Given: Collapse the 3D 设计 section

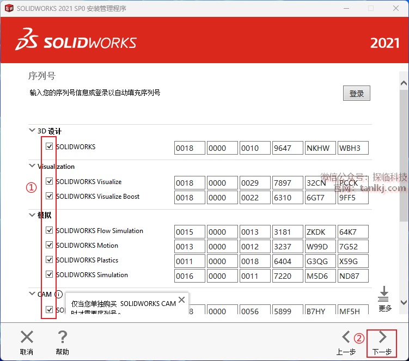Looking at the screenshot, I should pyautogui.click(x=32, y=131).
